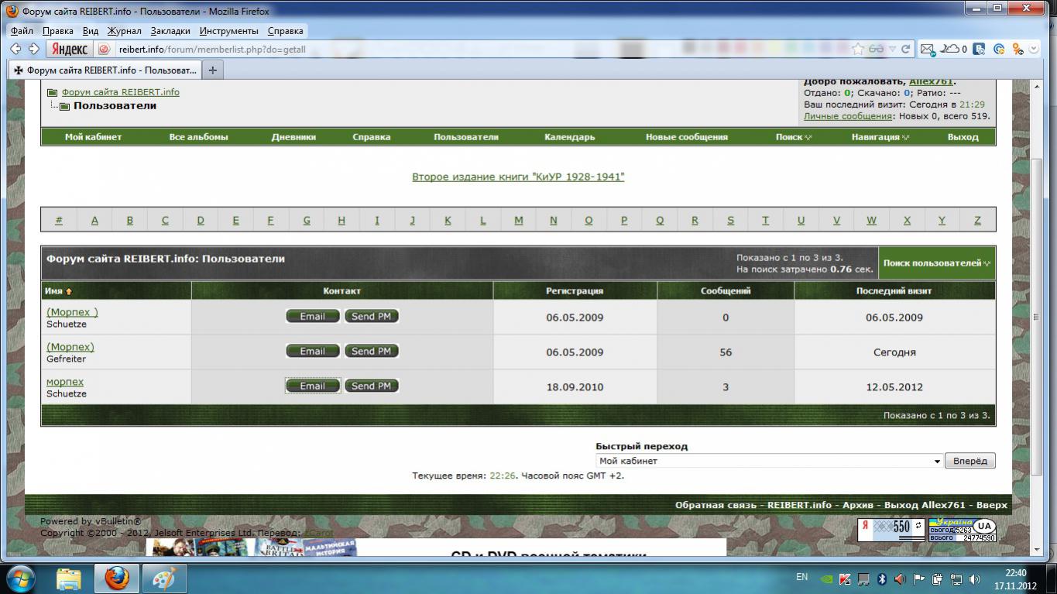Click the Bluetooth tray icon
Viewport: 1057px width, 594px height.
[882, 579]
